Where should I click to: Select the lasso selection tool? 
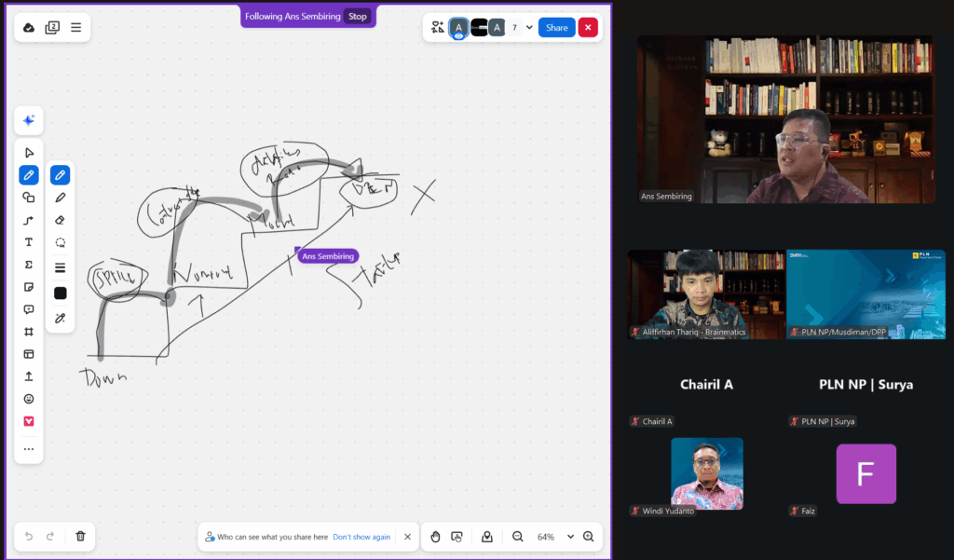tap(61, 242)
